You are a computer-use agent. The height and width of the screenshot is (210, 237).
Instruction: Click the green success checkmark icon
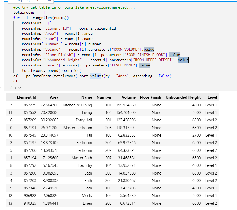pos(10,88)
